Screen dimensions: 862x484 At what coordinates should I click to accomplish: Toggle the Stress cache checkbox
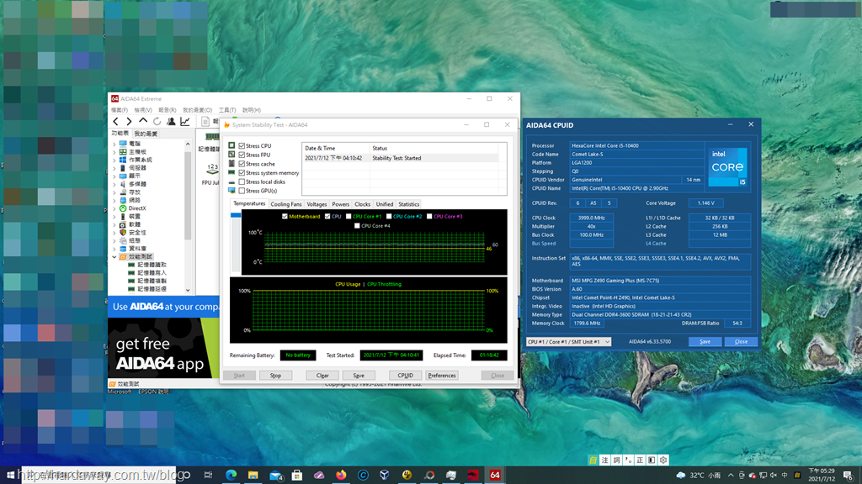pyautogui.click(x=242, y=164)
